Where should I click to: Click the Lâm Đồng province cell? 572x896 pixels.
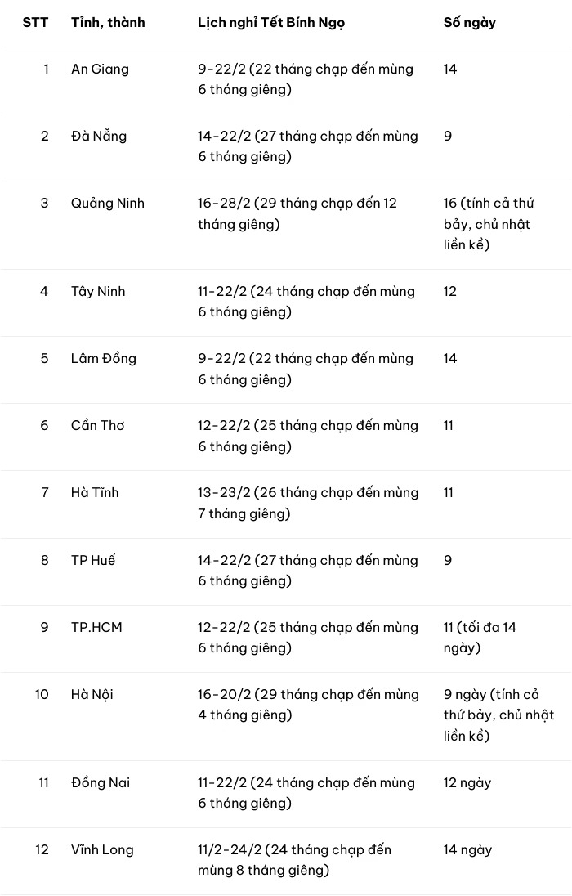pyautogui.click(x=104, y=358)
